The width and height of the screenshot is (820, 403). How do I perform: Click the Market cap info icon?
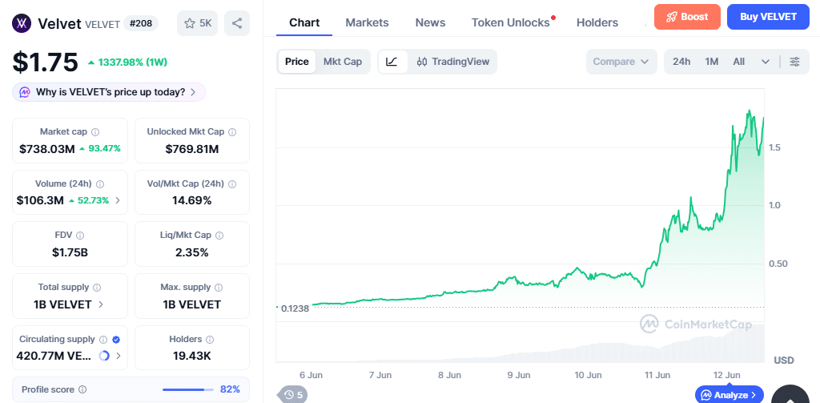point(96,132)
